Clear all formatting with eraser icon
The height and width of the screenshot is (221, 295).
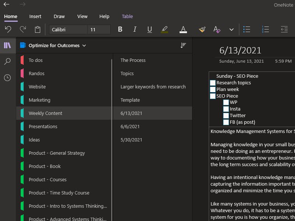pos(217,29)
